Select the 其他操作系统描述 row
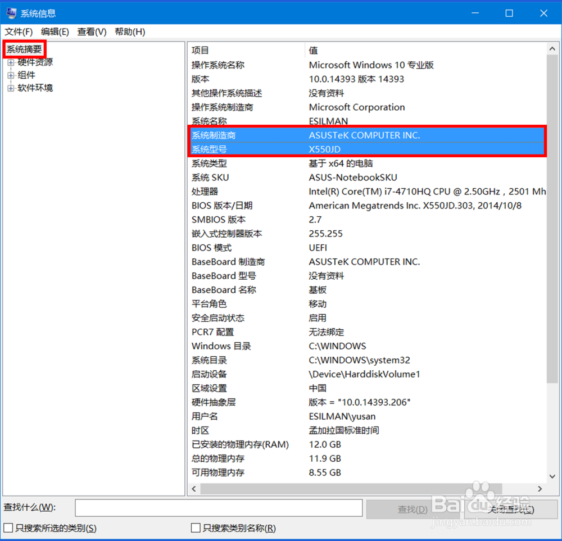This screenshot has width=562, height=541. pos(368,93)
